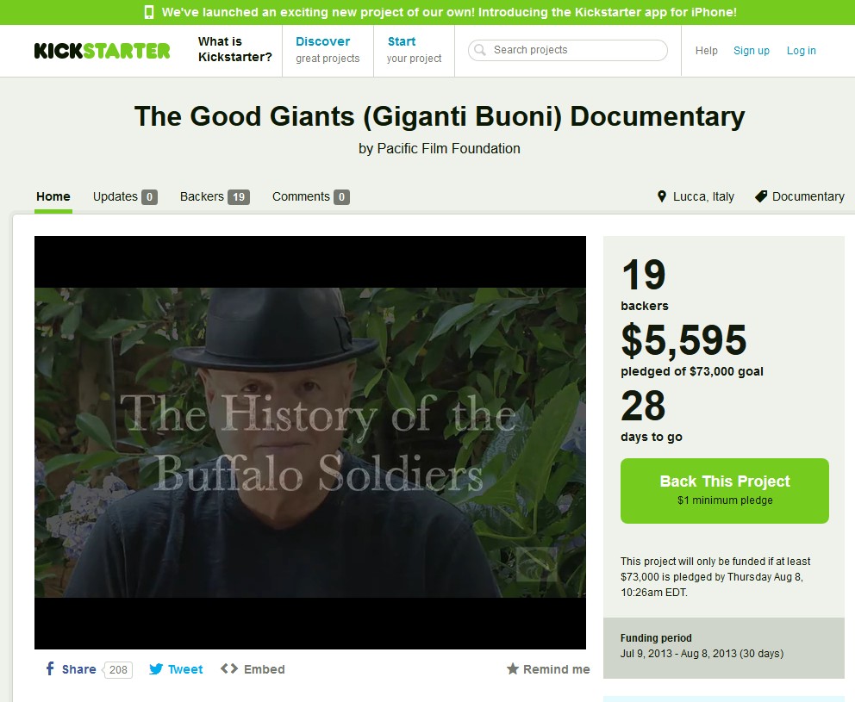855x702 pixels.
Task: Click the iPhone icon in green banner
Action: pyautogui.click(x=149, y=12)
